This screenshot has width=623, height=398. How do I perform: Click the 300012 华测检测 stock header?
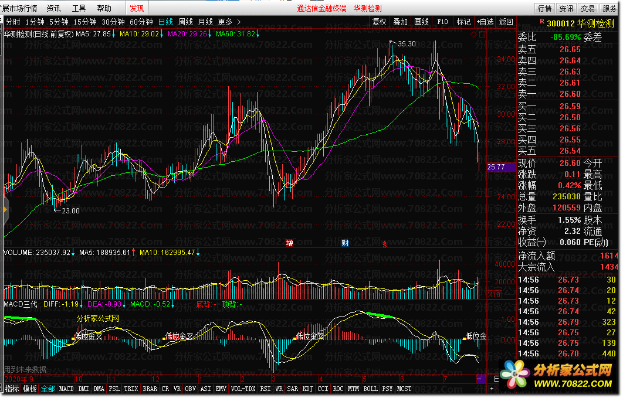tap(580, 23)
